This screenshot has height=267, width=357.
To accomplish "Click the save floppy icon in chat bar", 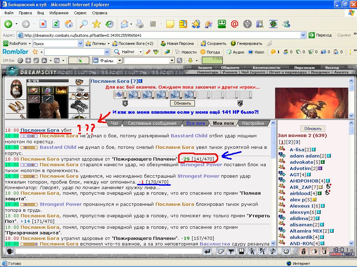I will click(242, 251).
